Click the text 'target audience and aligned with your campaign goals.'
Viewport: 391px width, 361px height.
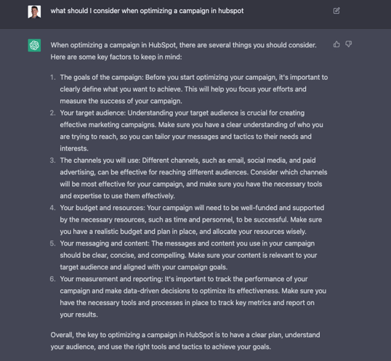point(144,267)
